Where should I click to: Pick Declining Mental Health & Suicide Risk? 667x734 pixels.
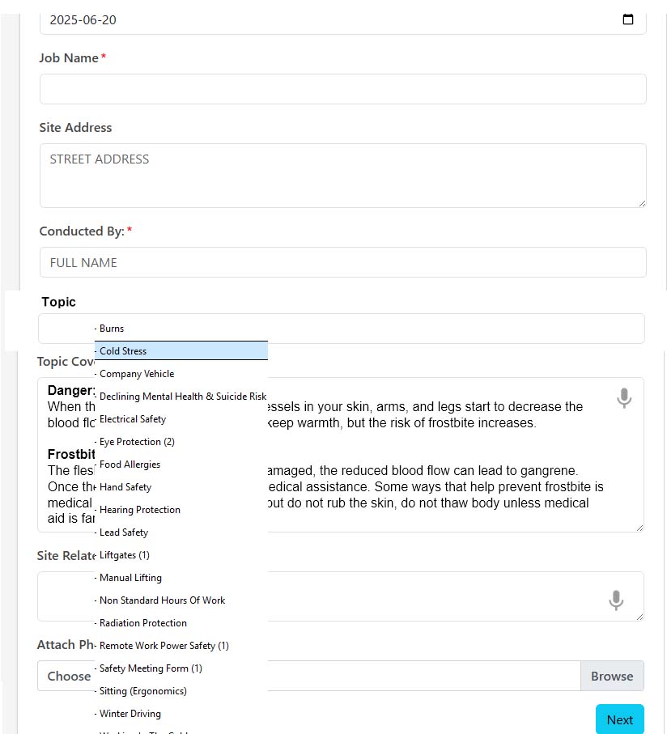coord(181,397)
